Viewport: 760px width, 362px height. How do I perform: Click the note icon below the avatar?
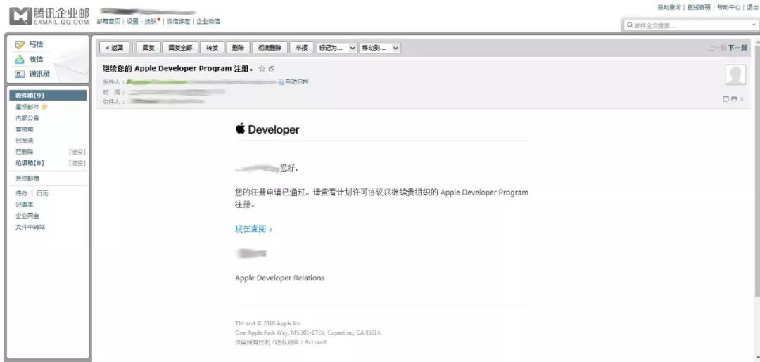point(726,98)
